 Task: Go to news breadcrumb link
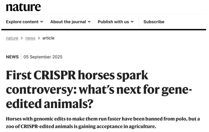[30, 38]
